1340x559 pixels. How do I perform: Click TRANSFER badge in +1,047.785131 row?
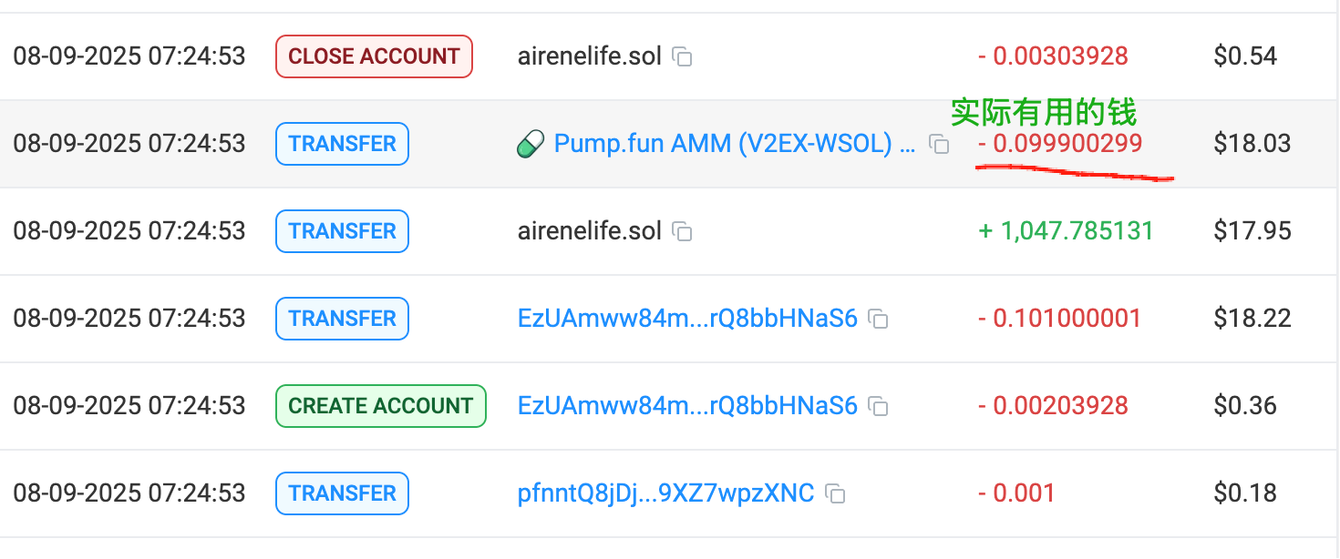342,231
